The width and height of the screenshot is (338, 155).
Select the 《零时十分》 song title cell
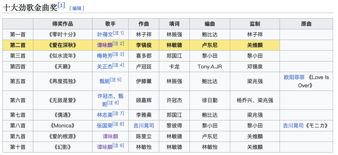point(63,34)
